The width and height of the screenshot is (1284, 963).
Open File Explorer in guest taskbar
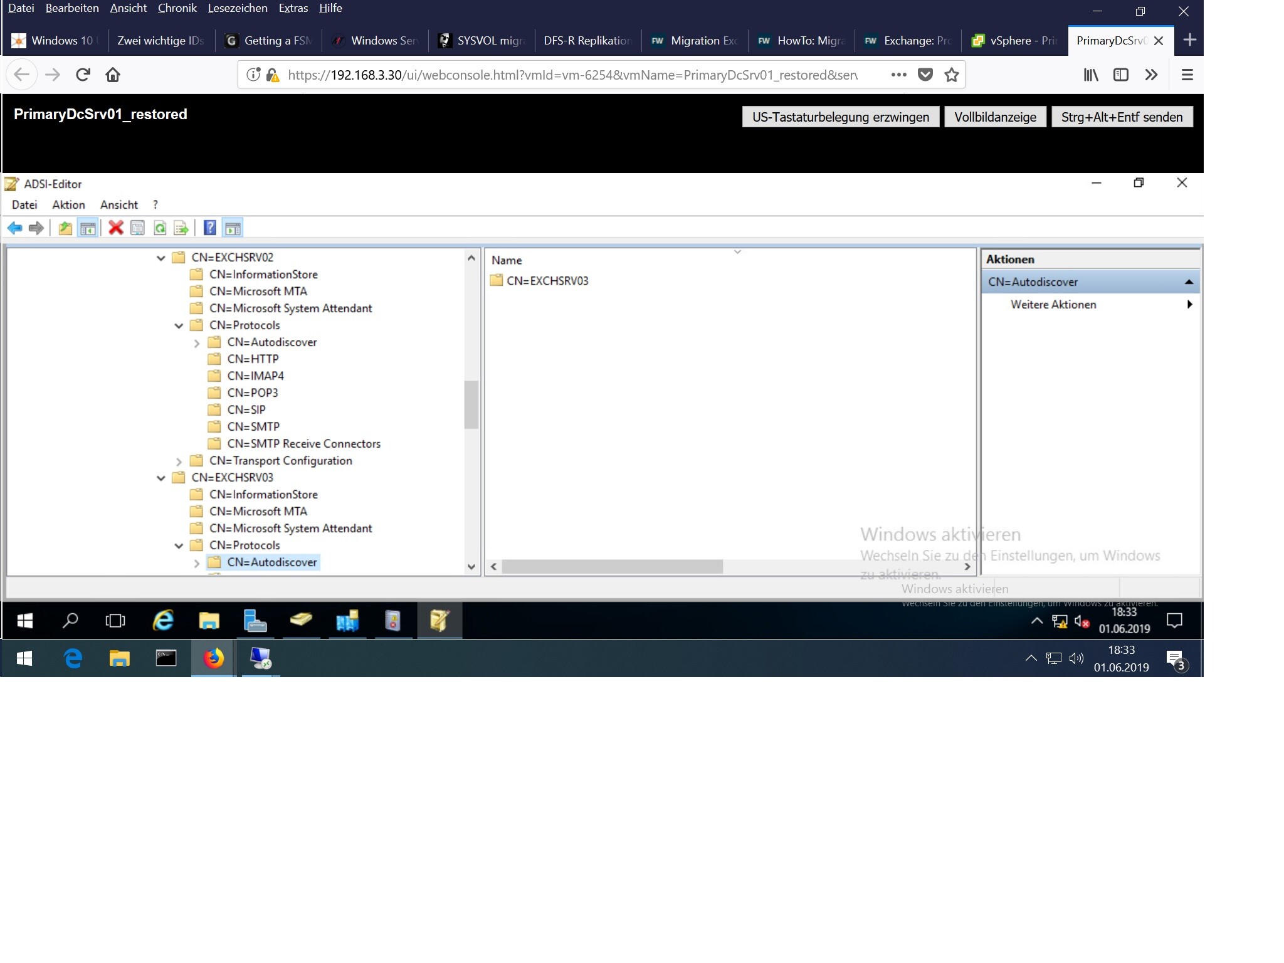pyautogui.click(x=209, y=621)
